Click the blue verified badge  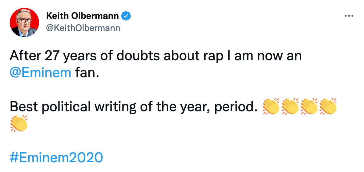126,15
